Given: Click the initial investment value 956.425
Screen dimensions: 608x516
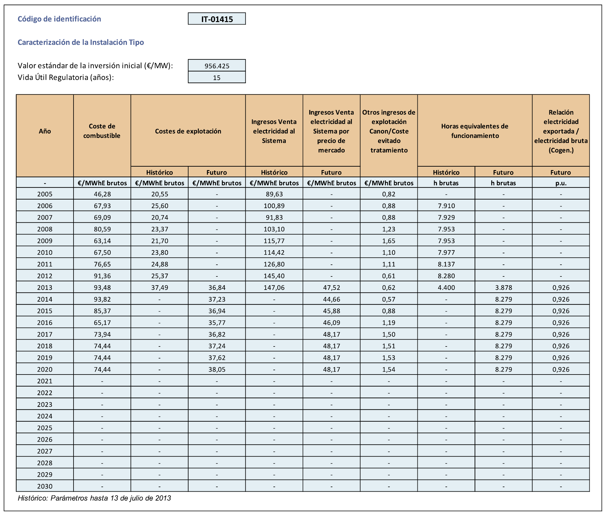Looking at the screenshot, I should (216, 65).
